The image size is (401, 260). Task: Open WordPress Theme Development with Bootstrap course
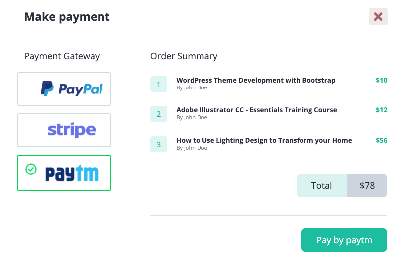point(256,80)
